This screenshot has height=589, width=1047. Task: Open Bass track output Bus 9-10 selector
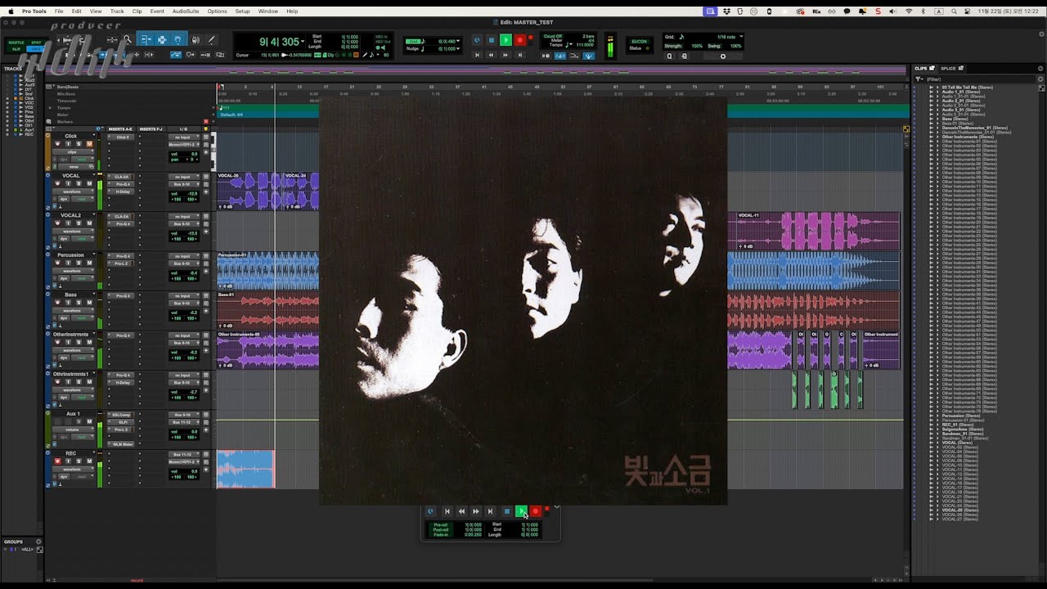coord(184,303)
